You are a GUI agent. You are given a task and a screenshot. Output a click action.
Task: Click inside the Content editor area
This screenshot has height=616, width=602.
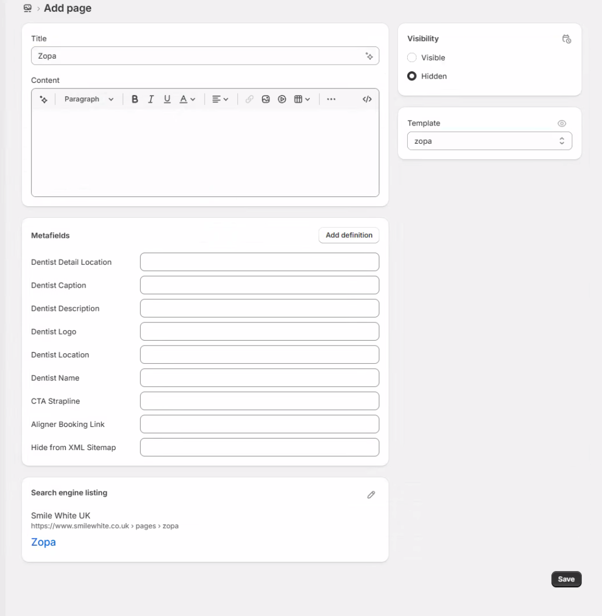[x=205, y=153]
